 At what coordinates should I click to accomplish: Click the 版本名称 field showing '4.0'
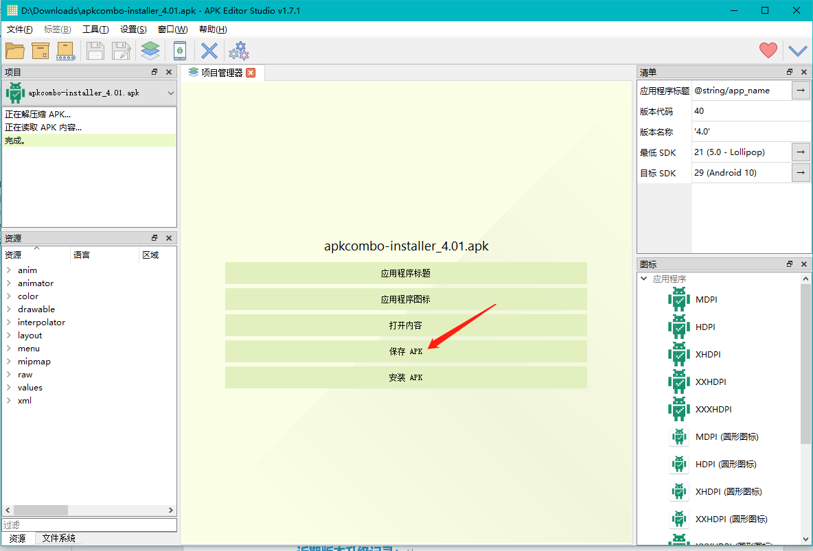(x=751, y=132)
